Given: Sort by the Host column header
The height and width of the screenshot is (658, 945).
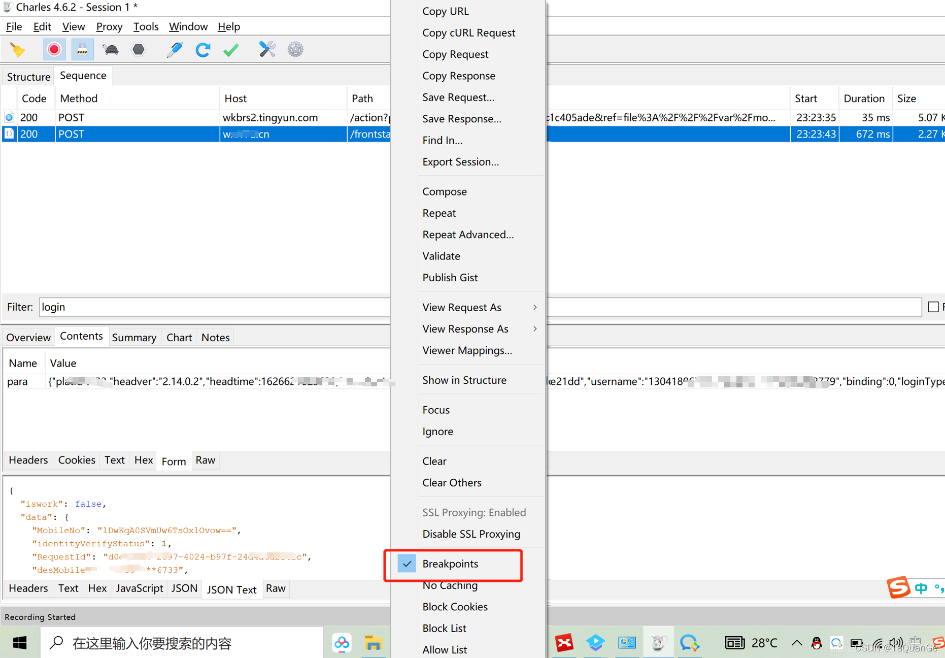Looking at the screenshot, I should click(283, 98).
